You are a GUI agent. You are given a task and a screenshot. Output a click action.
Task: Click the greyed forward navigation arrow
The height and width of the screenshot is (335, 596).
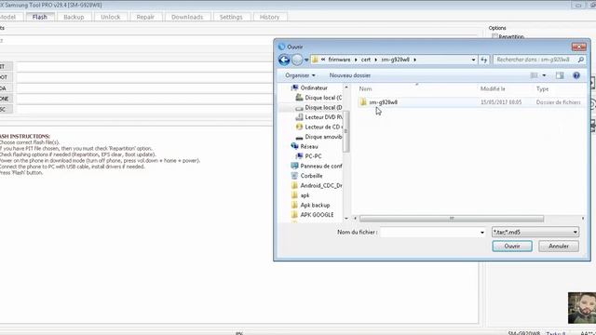(x=297, y=60)
